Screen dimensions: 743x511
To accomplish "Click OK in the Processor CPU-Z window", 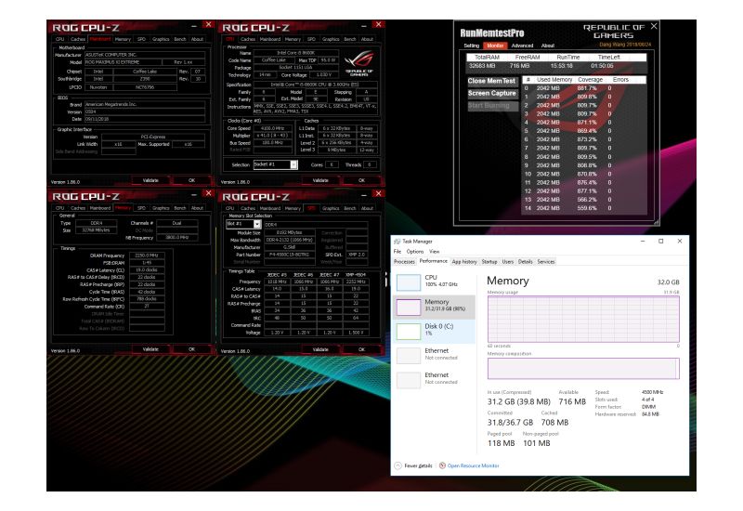I will (x=361, y=180).
